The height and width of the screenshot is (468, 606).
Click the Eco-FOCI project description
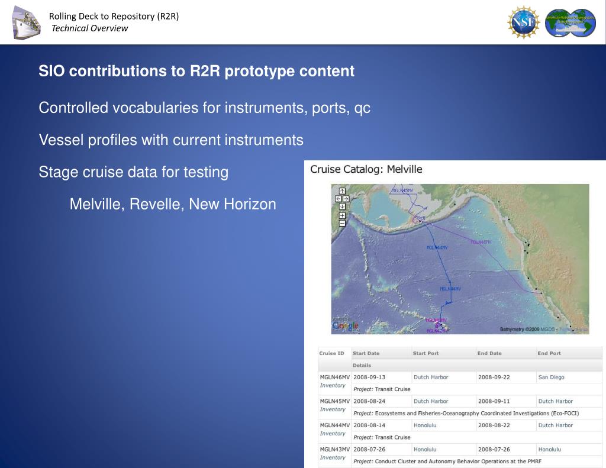[x=466, y=413]
